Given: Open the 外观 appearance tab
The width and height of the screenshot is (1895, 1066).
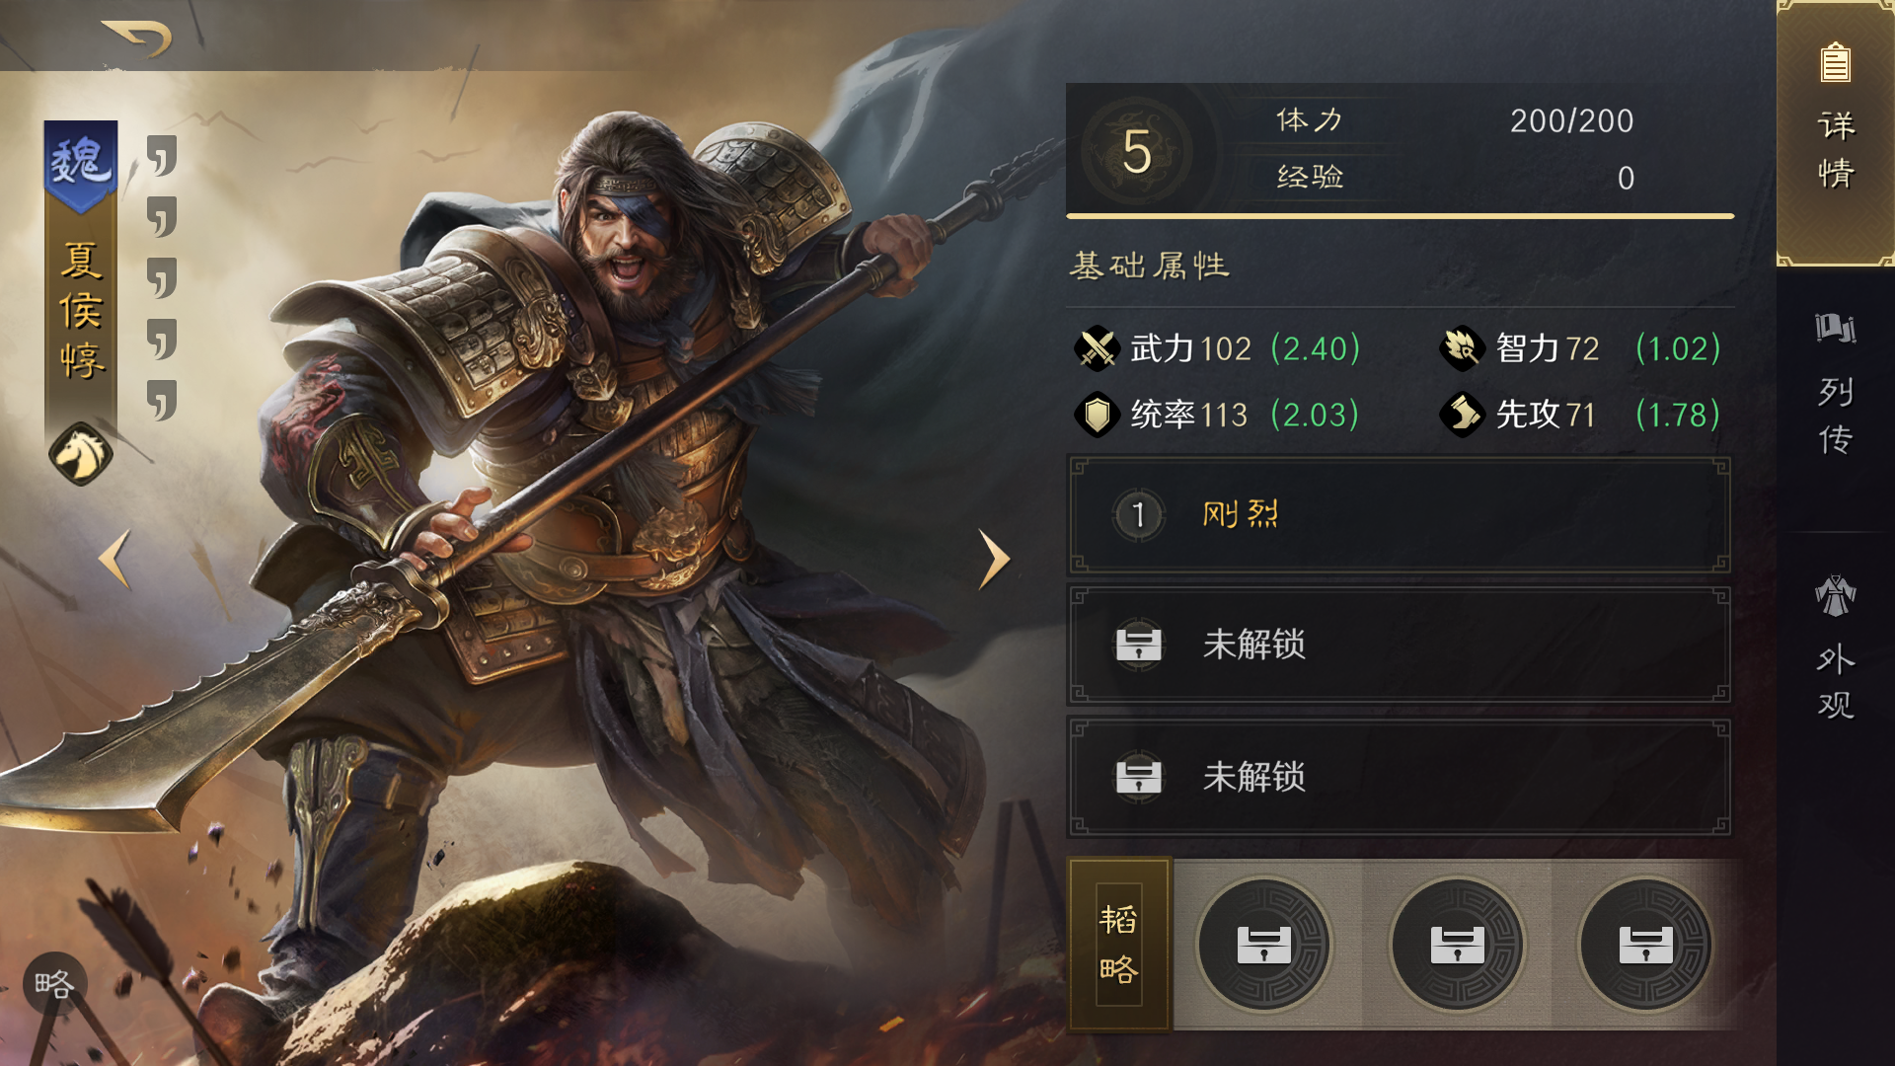Looking at the screenshot, I should (x=1836, y=647).
